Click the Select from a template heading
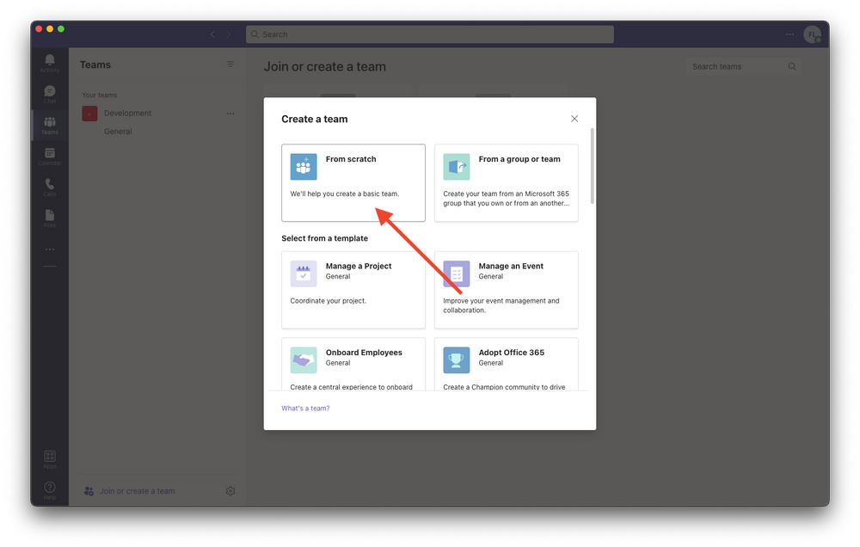The height and width of the screenshot is (547, 860). point(325,238)
